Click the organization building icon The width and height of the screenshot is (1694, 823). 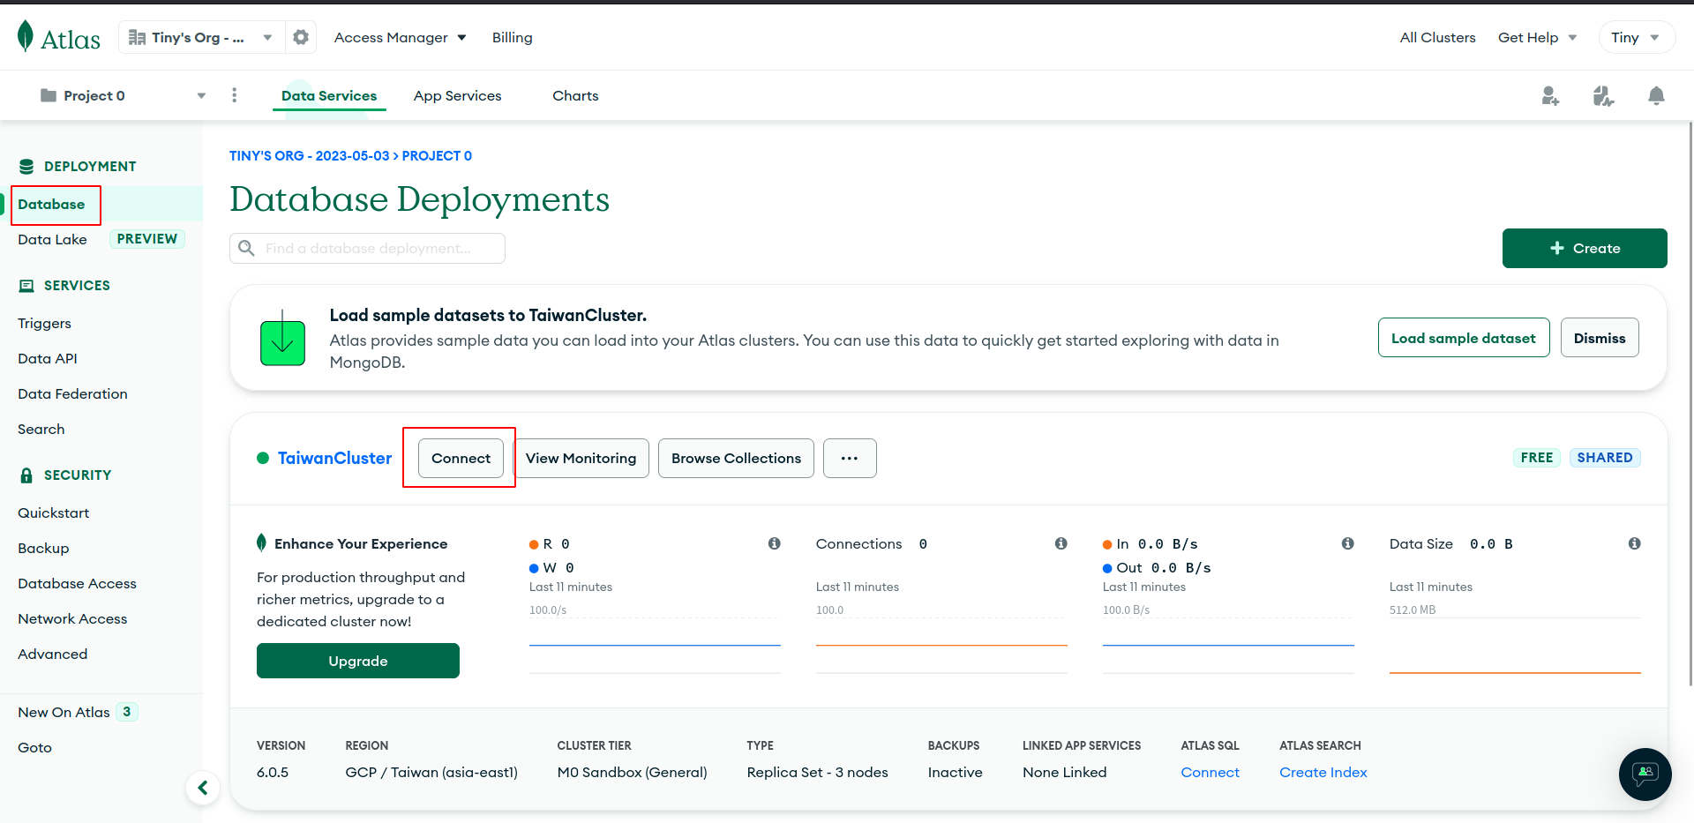(x=137, y=37)
